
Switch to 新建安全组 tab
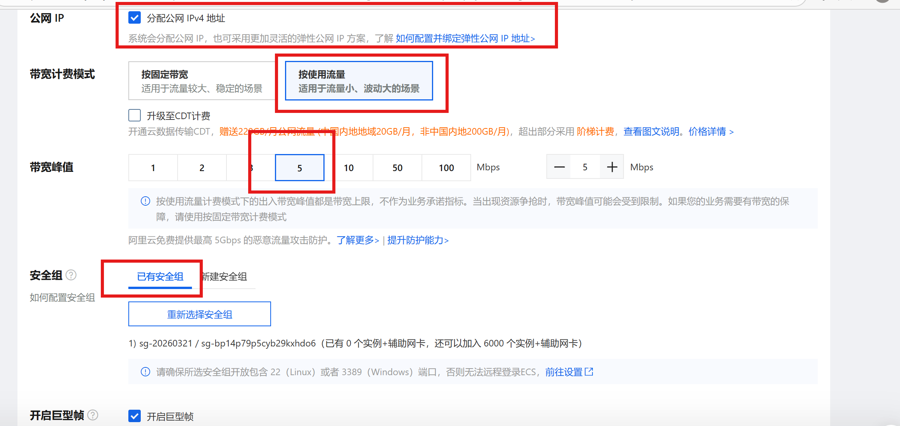point(225,277)
